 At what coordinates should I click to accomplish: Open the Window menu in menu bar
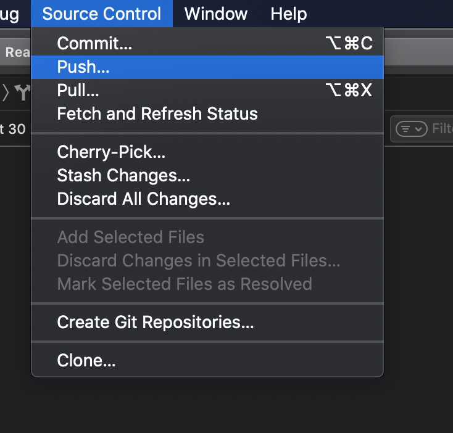coord(216,14)
